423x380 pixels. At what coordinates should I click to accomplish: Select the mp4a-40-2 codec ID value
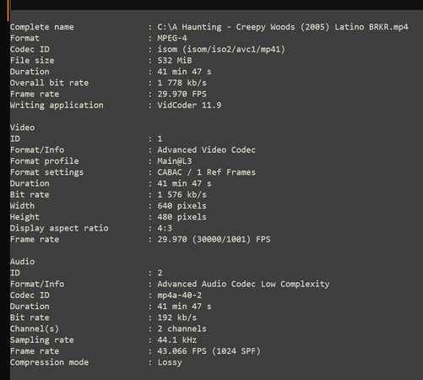[x=179, y=296]
